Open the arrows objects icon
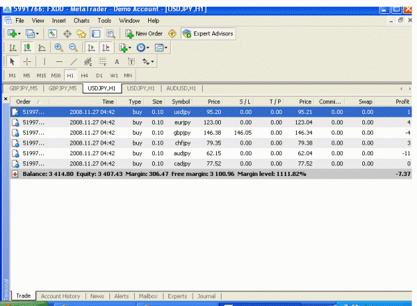 pos(145,62)
